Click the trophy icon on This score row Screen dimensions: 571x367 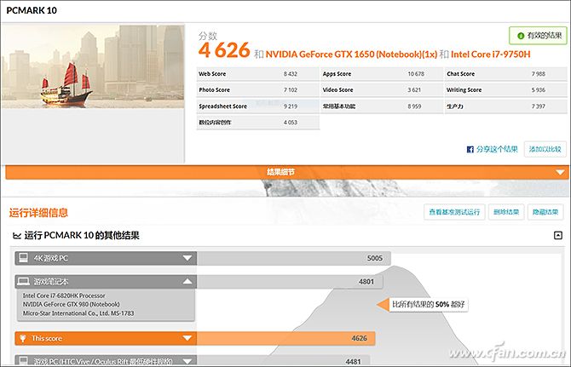[x=22, y=338]
